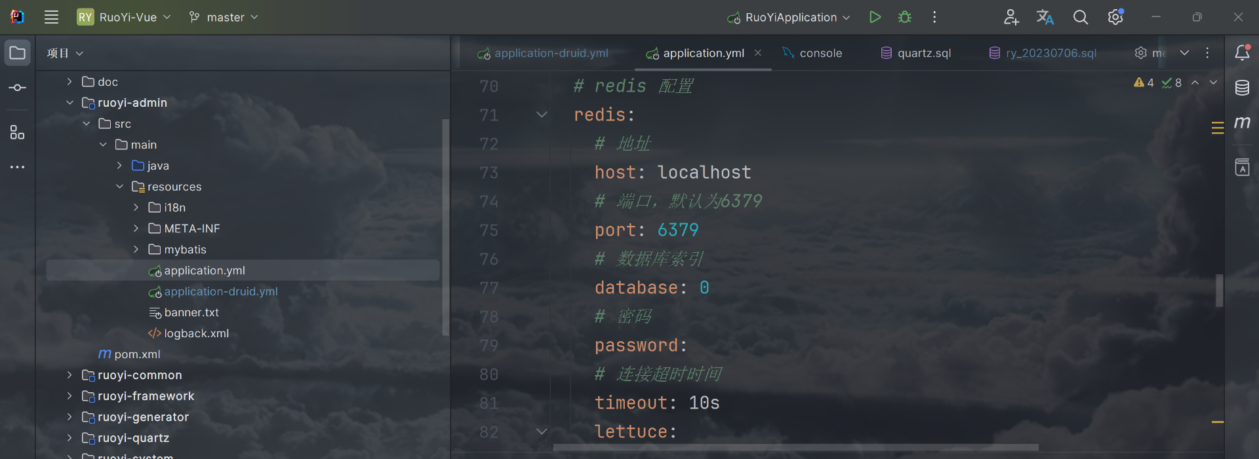Click line number 77 in gutter
The height and width of the screenshot is (459, 1259).
click(x=489, y=287)
